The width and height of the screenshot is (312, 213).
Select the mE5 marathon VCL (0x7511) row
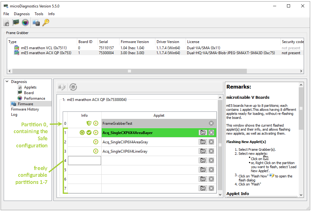pos(155,48)
